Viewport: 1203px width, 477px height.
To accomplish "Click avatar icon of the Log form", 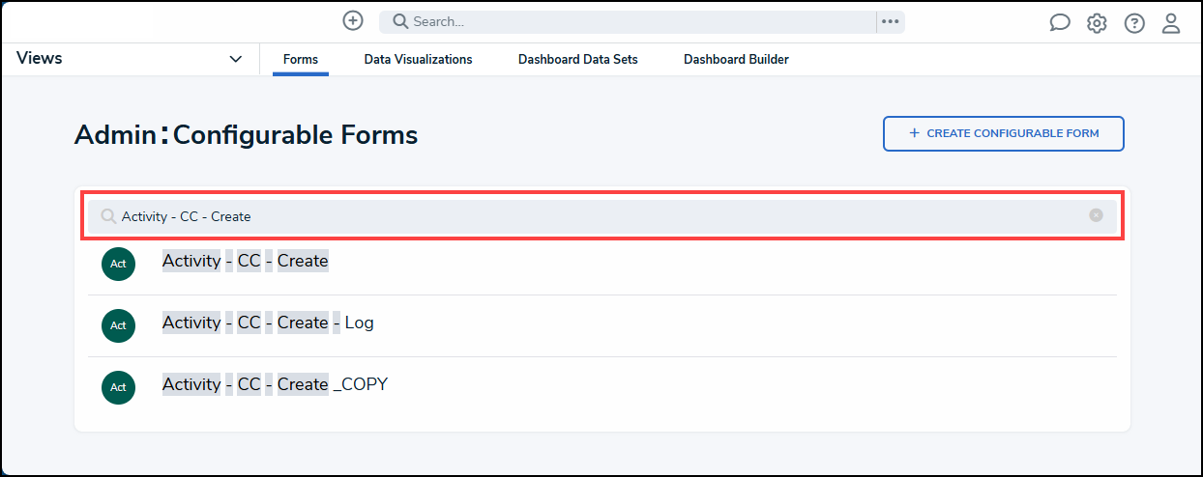I will (118, 325).
